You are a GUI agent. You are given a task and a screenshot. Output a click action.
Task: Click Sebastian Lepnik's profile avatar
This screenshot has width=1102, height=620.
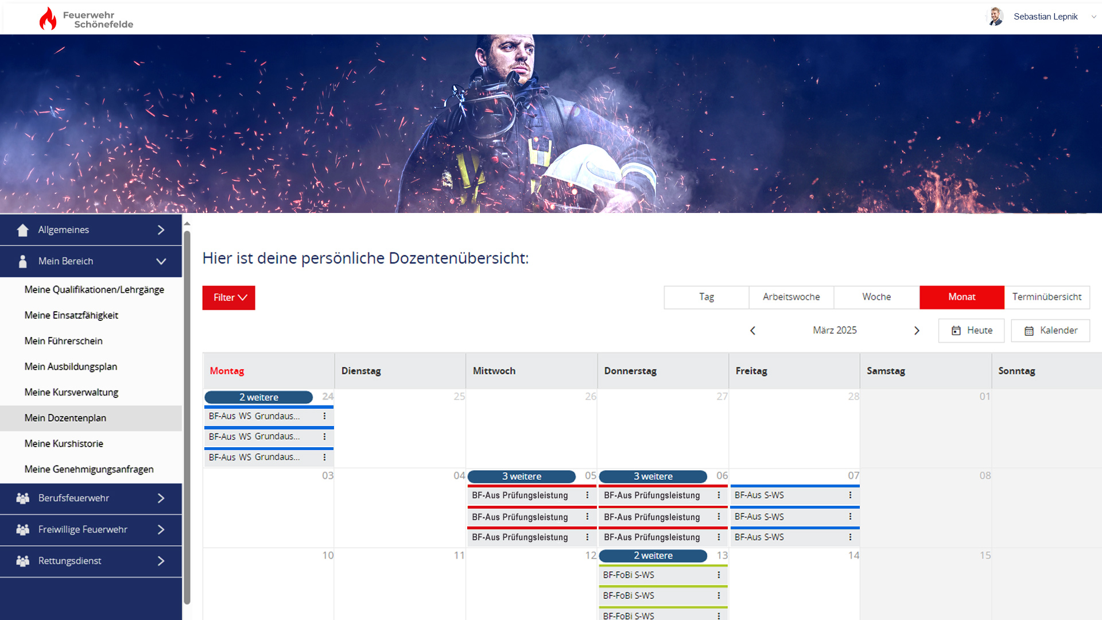[995, 17]
